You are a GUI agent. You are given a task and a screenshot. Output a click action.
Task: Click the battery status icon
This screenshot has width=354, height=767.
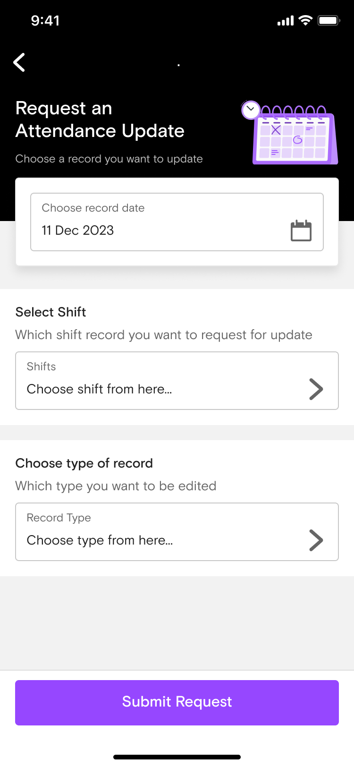pos(329,20)
